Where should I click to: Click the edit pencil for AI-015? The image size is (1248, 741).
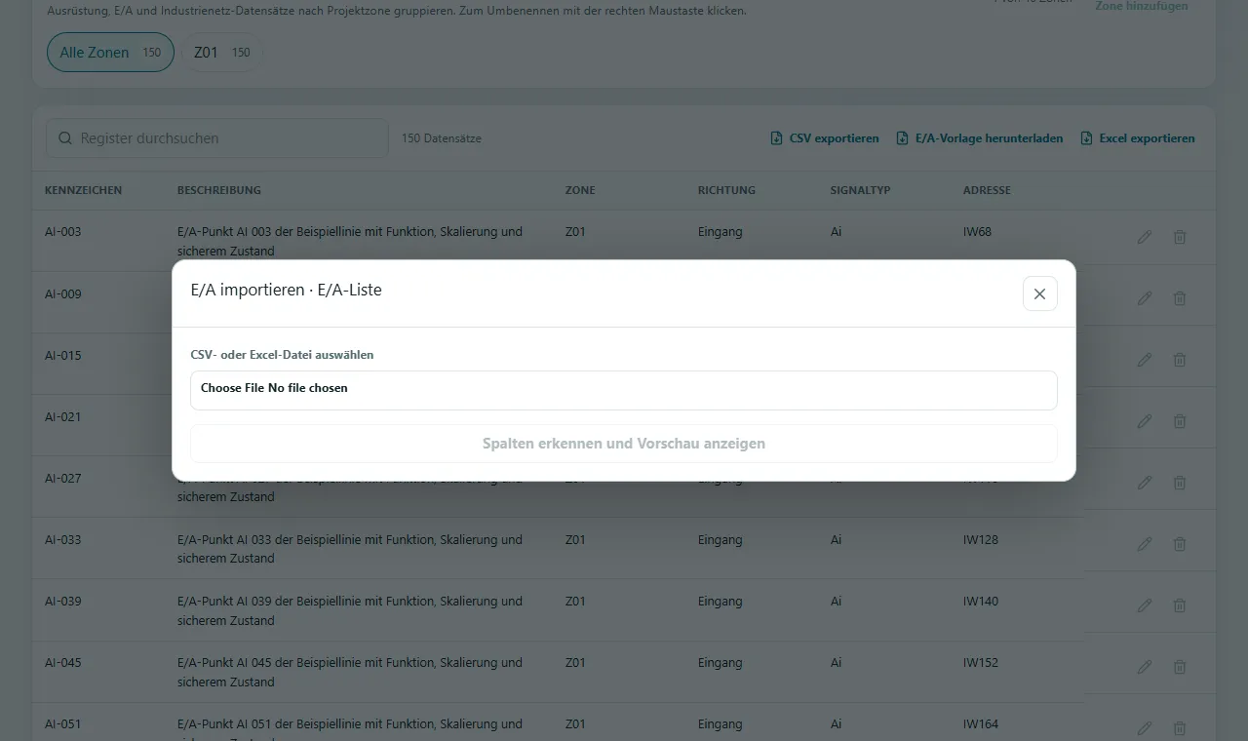pyautogui.click(x=1145, y=360)
